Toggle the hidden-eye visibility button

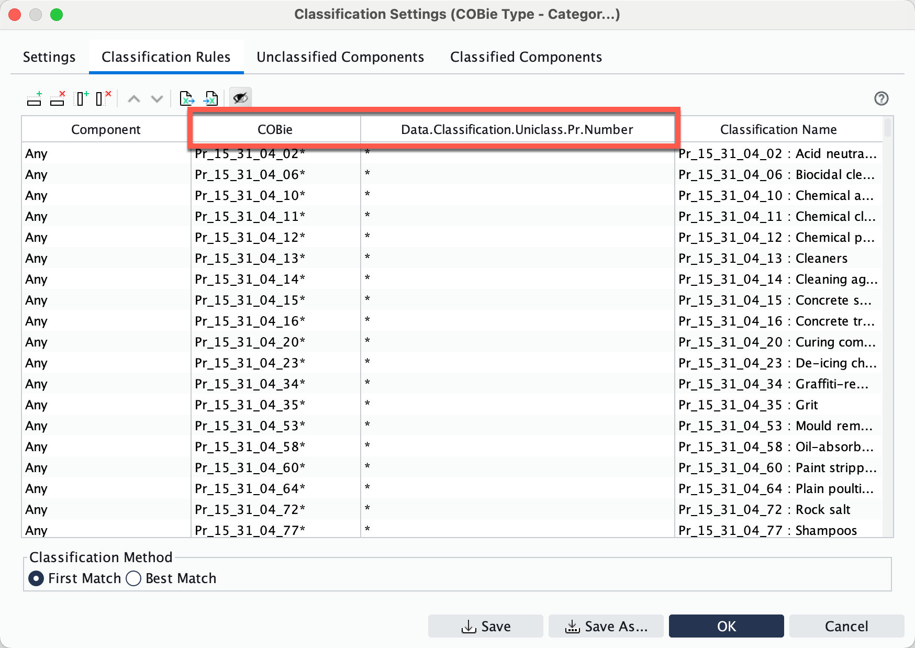(241, 98)
